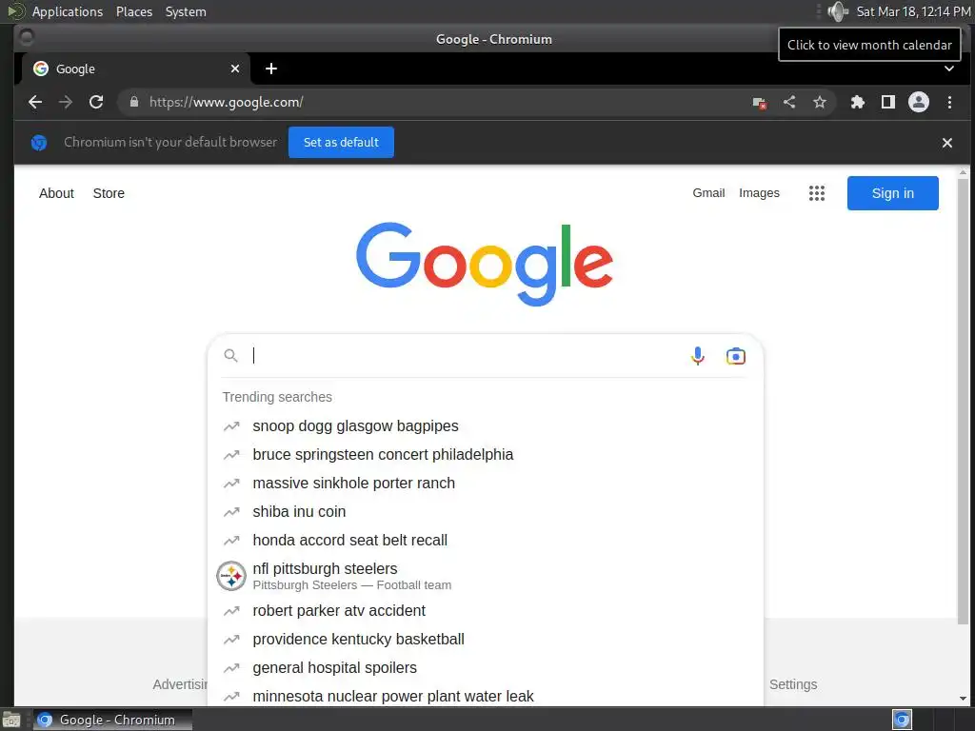The height and width of the screenshot is (731, 975).
Task: Click the Google search input field
Action: (467, 356)
